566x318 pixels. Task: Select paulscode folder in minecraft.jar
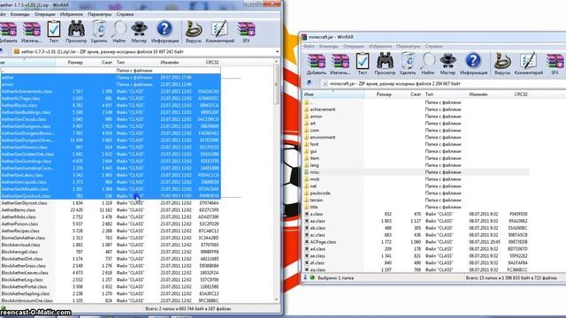coord(320,193)
